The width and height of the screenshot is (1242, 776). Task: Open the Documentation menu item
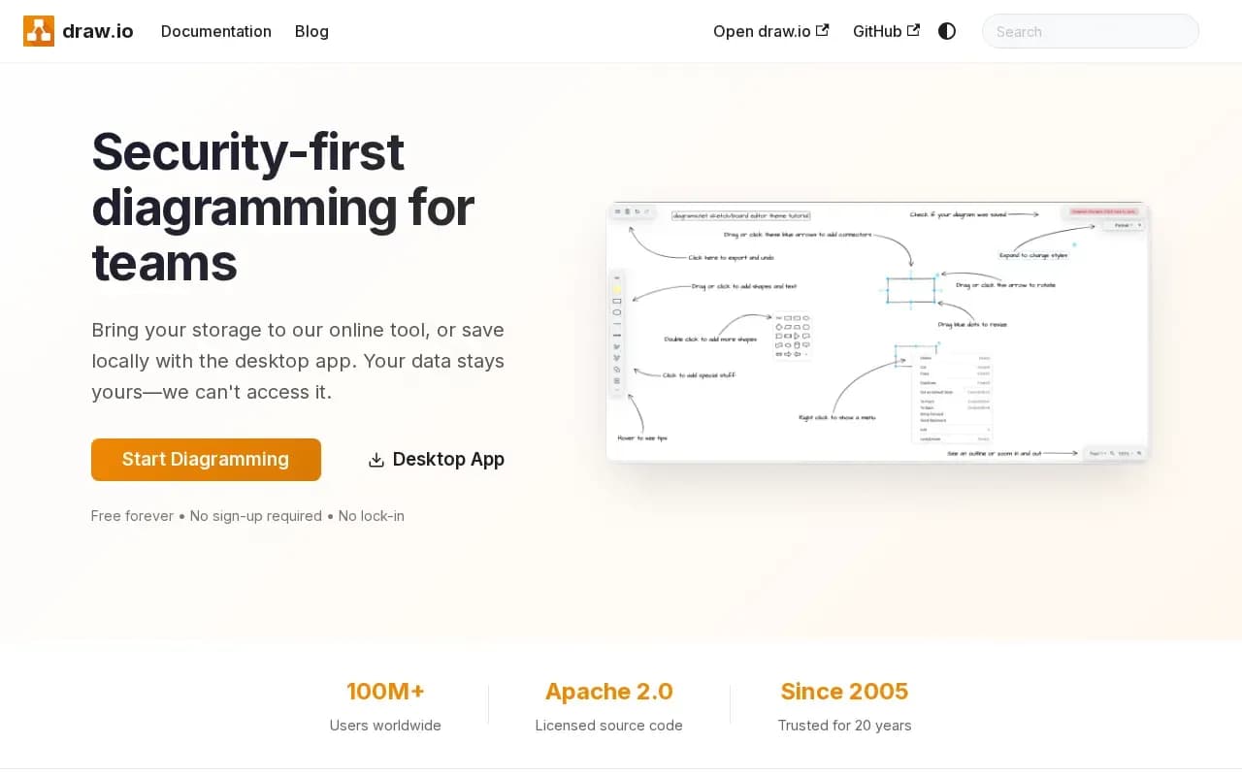point(216,31)
